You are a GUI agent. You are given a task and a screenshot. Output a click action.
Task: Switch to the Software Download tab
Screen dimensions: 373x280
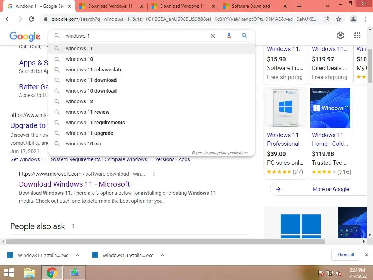click(x=251, y=6)
